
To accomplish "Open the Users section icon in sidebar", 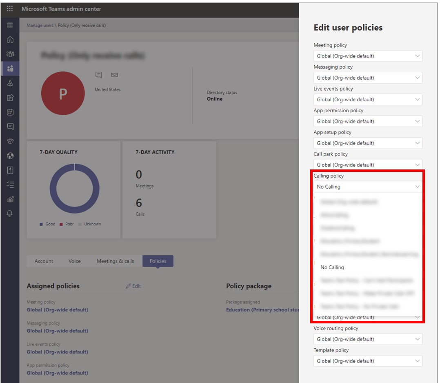I will coord(10,69).
